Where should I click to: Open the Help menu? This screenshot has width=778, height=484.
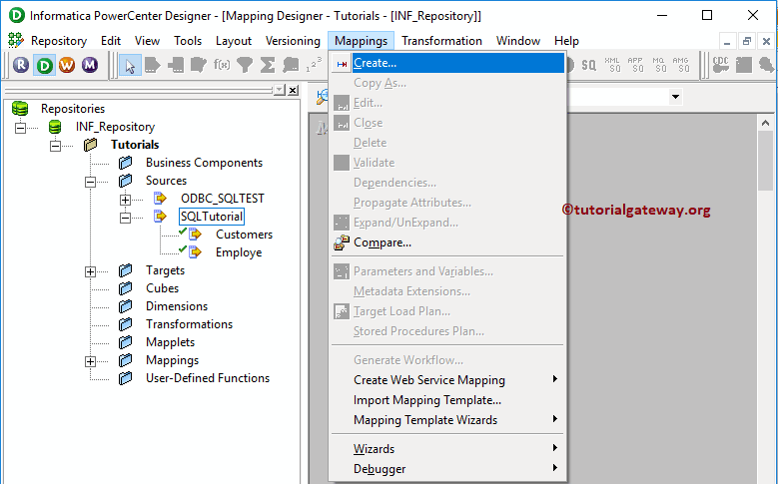[566, 41]
